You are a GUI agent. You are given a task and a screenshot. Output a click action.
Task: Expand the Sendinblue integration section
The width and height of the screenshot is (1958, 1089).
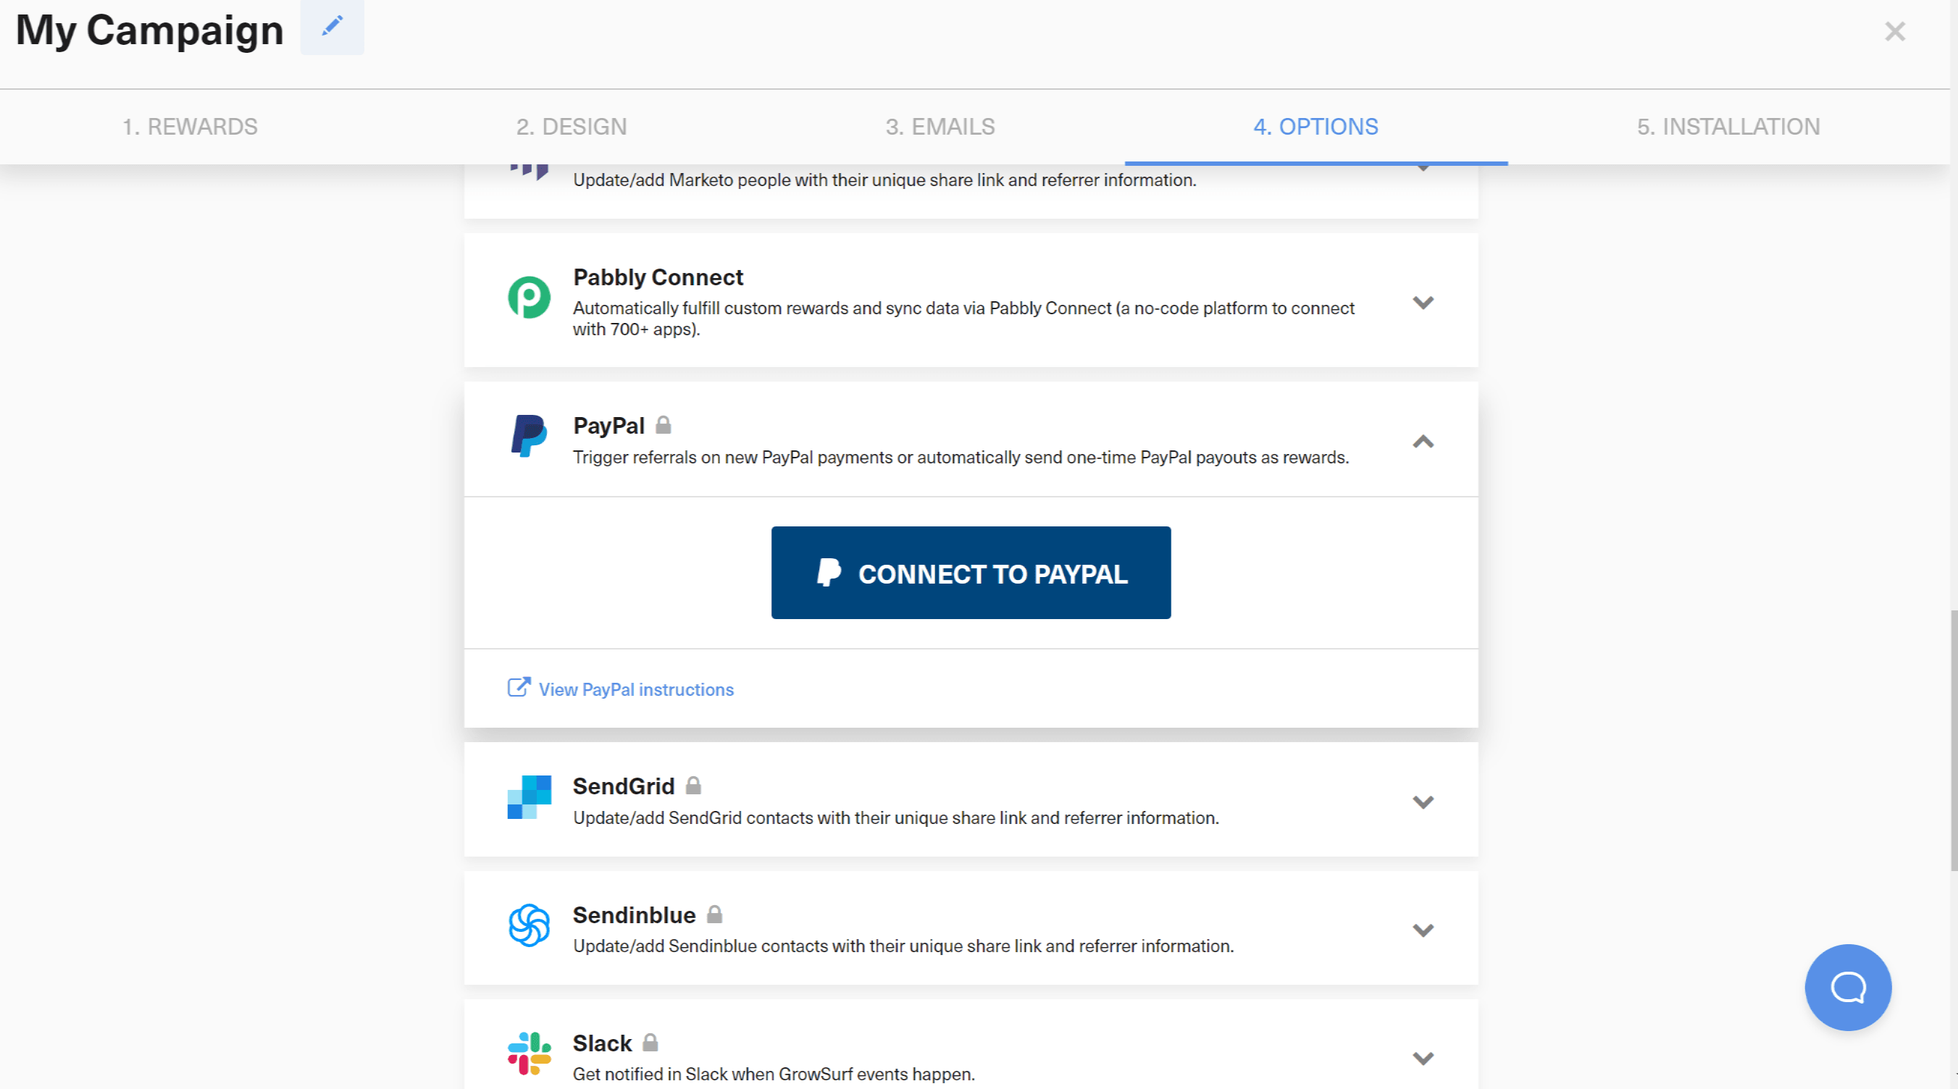click(x=1423, y=929)
